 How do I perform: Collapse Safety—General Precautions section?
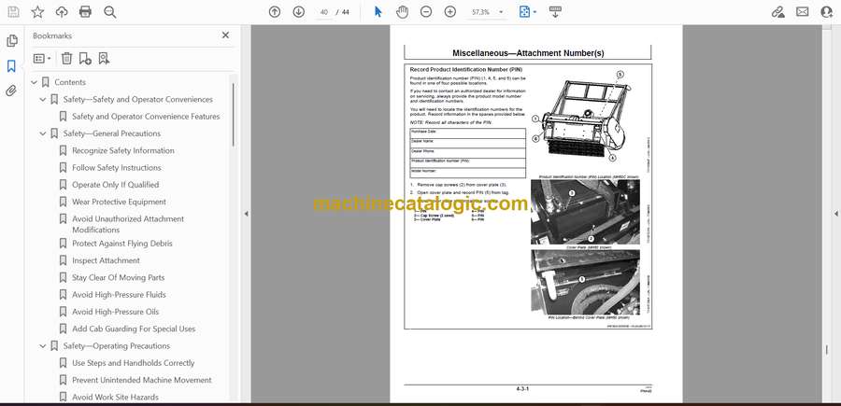click(x=43, y=133)
